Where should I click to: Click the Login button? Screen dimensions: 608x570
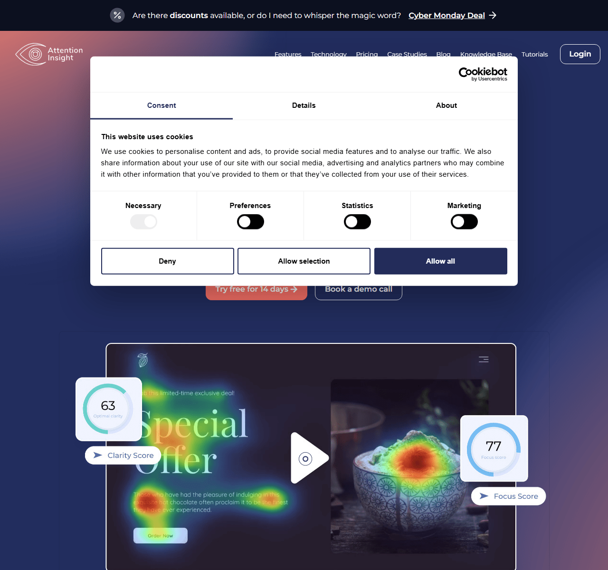(580, 54)
